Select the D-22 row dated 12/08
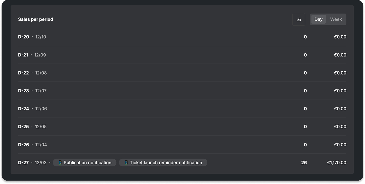Viewport: 365px width, 184px height. (182, 73)
